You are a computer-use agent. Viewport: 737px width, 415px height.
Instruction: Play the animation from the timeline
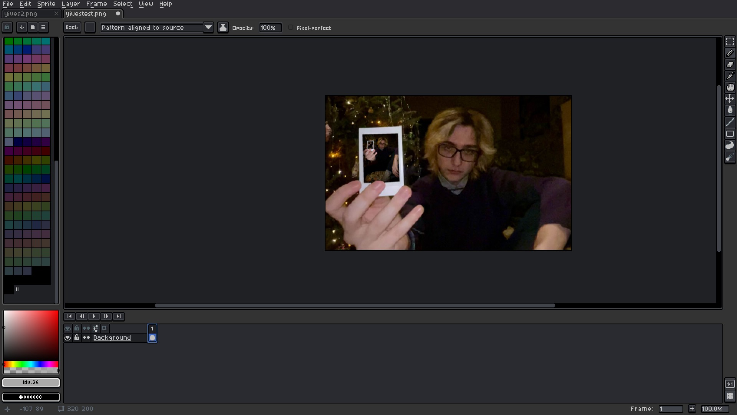[94, 316]
